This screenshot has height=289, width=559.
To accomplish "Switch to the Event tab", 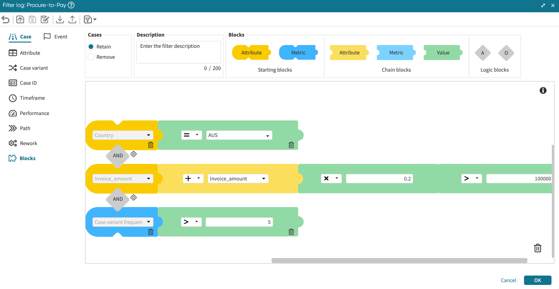I will click(x=56, y=37).
